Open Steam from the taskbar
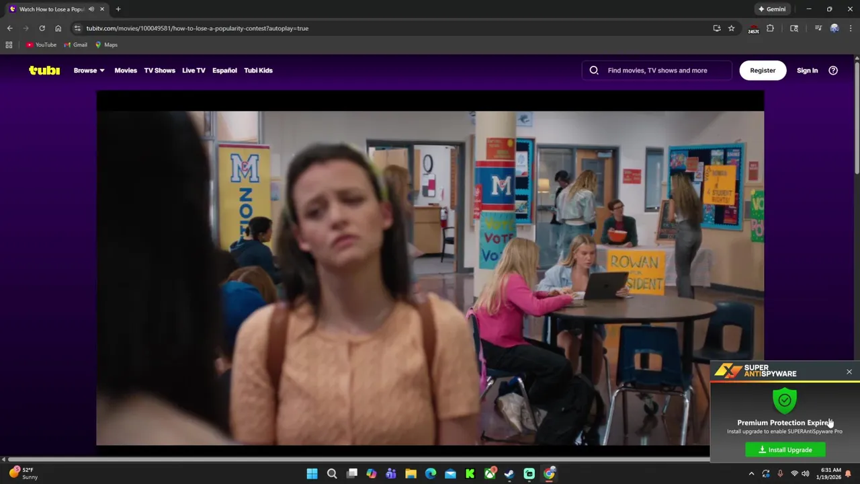The height and width of the screenshot is (484, 860). (x=509, y=474)
